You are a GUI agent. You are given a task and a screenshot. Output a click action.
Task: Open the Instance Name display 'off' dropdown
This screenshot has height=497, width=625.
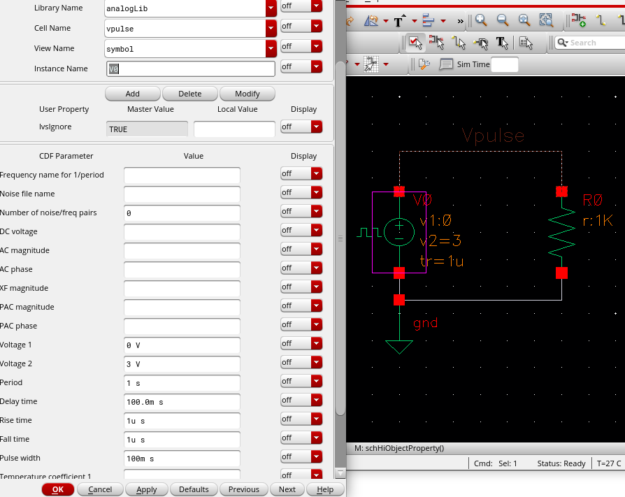[301, 66]
